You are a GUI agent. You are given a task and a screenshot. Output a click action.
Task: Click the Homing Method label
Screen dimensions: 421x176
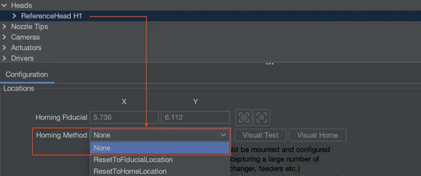coord(61,135)
